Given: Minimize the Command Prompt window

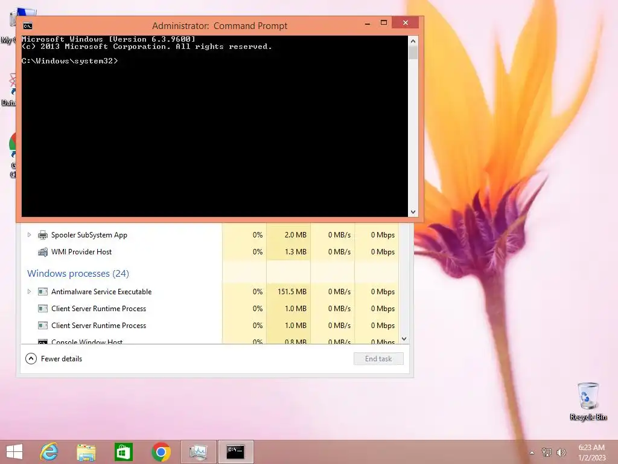Looking at the screenshot, I should [368, 23].
